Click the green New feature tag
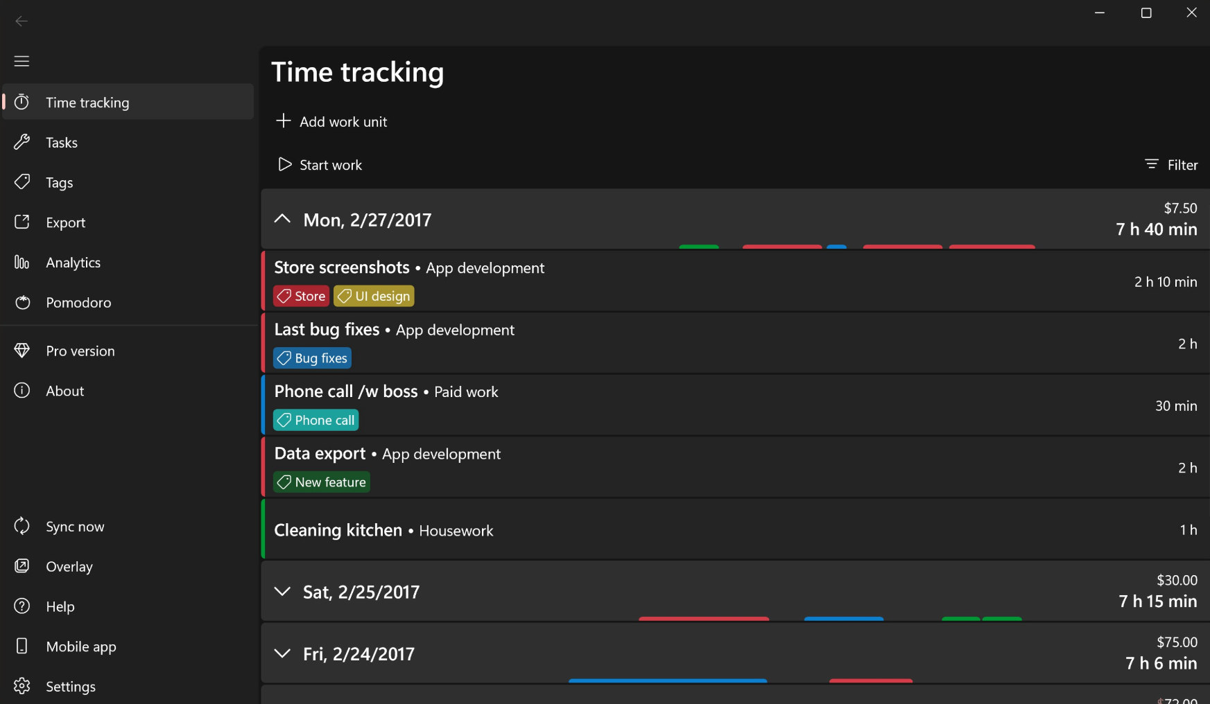The image size is (1210, 704). tap(322, 482)
